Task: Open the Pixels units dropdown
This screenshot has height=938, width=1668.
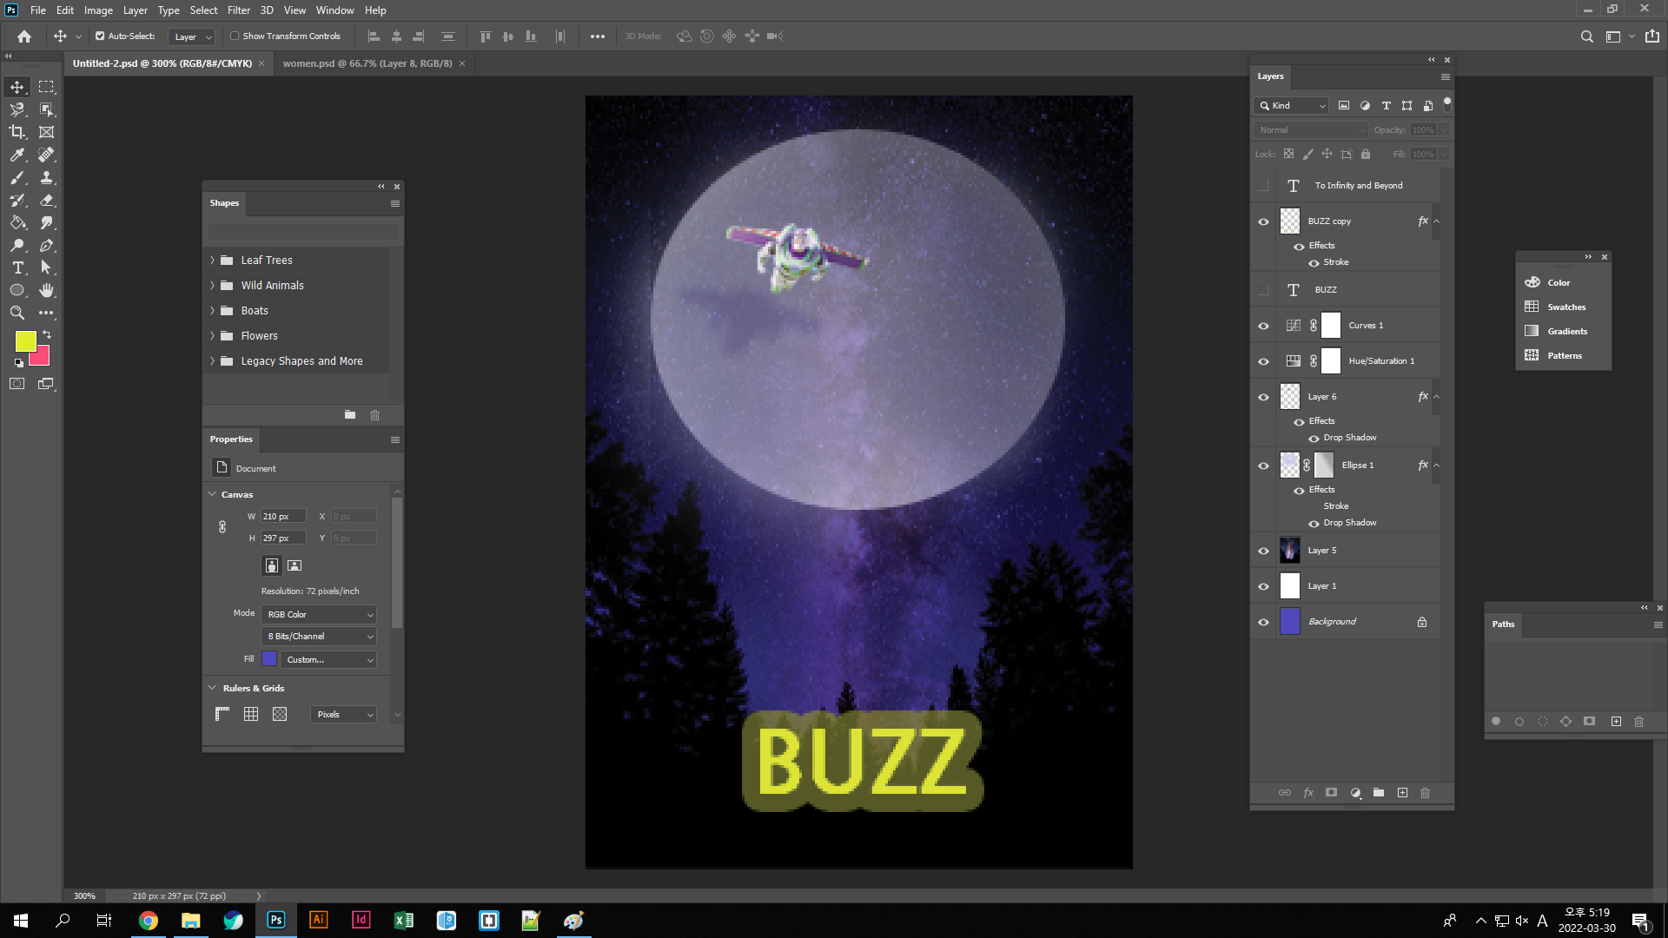Action: (344, 715)
